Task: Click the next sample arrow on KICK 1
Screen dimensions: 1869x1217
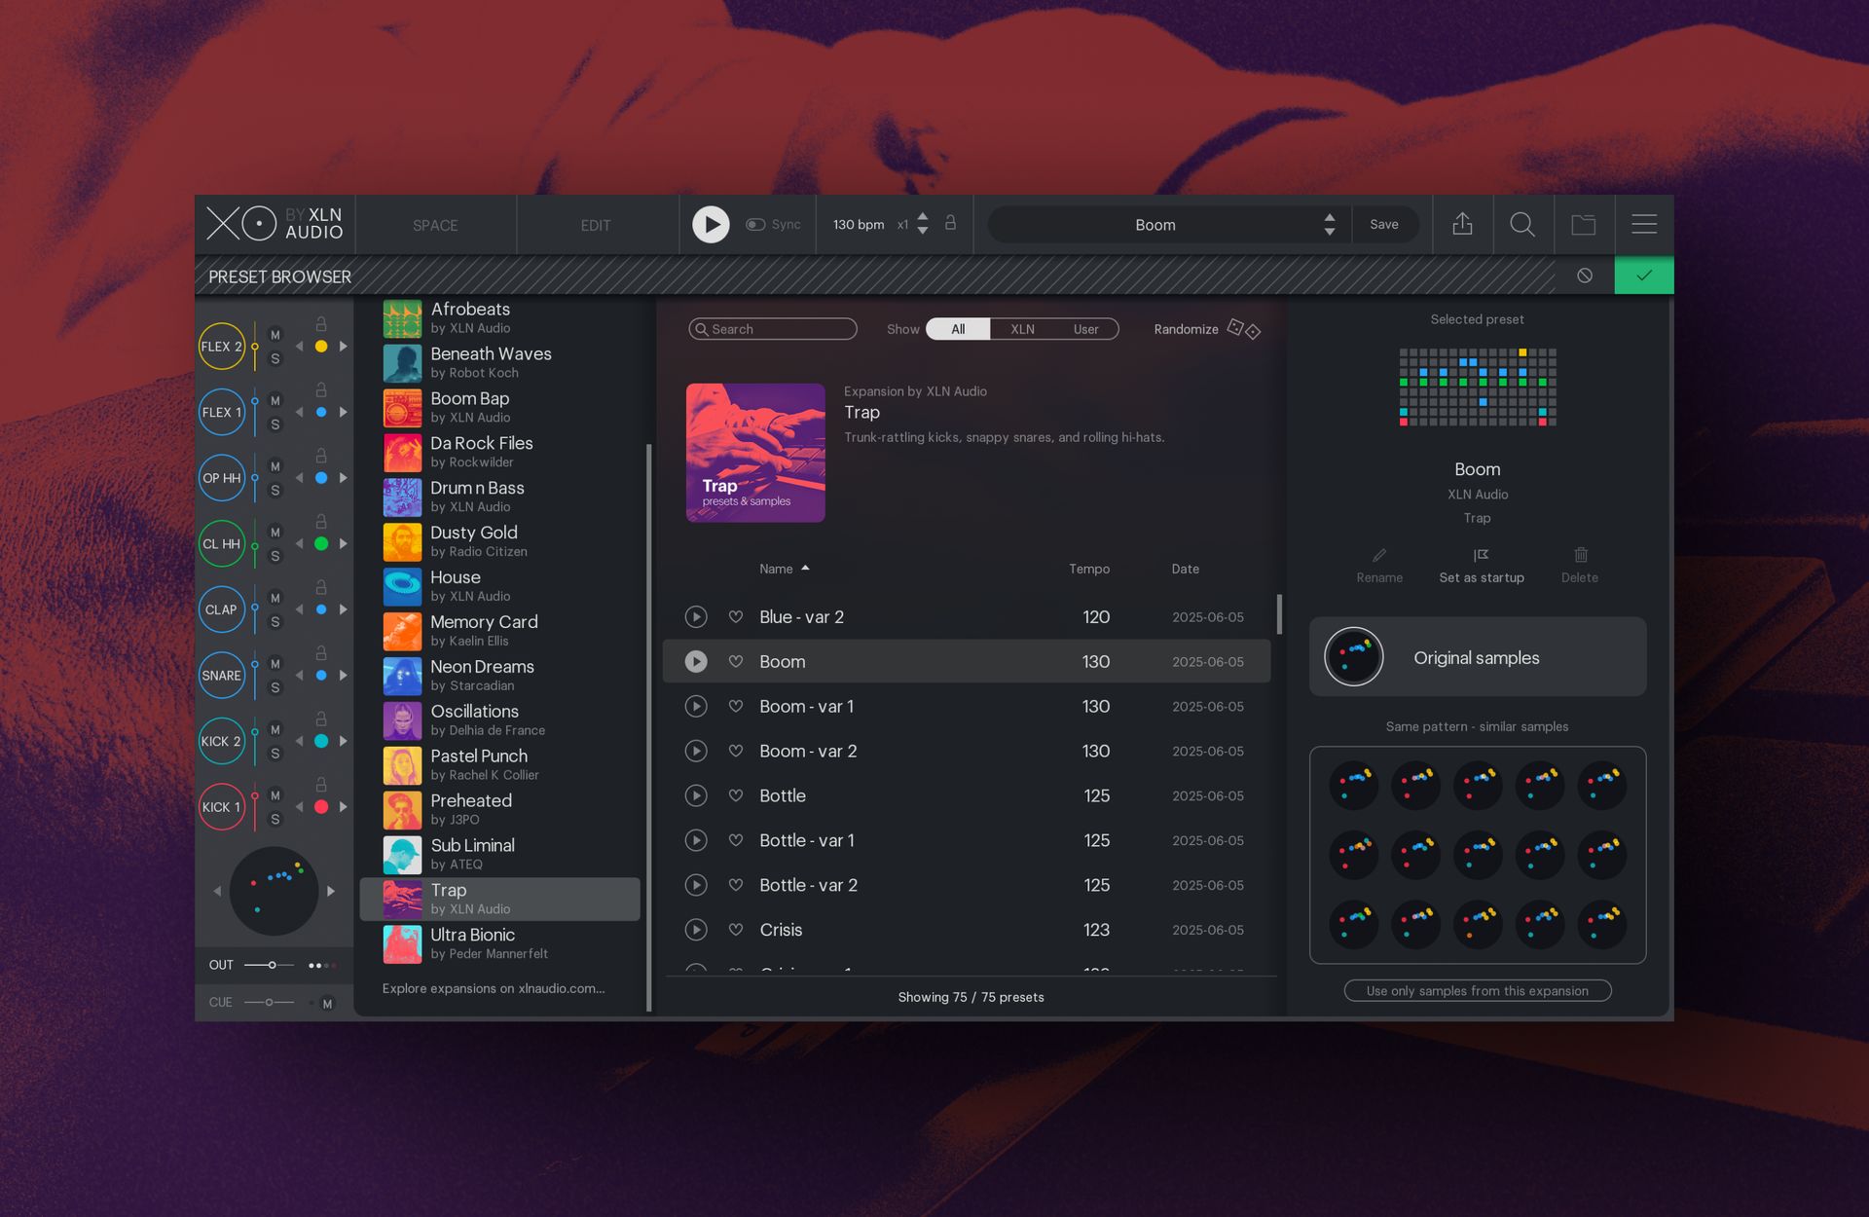Action: pyautogui.click(x=344, y=807)
